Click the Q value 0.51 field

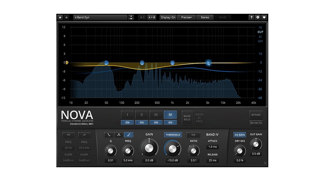[110, 160]
